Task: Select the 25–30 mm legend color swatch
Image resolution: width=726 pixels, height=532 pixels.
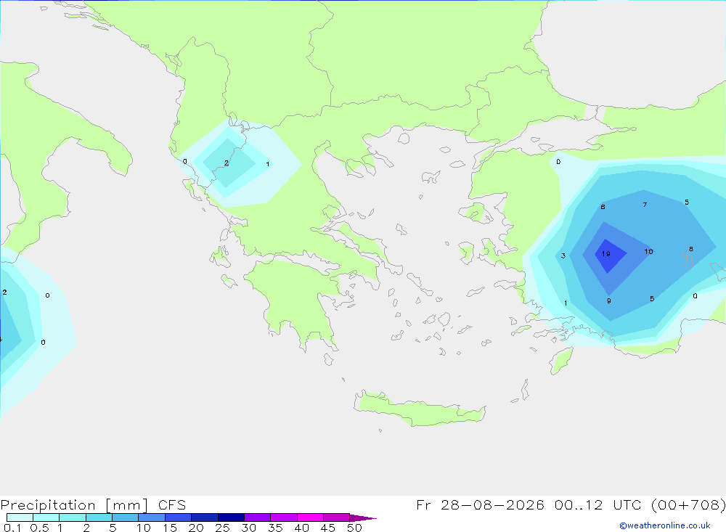Action: pos(231,517)
